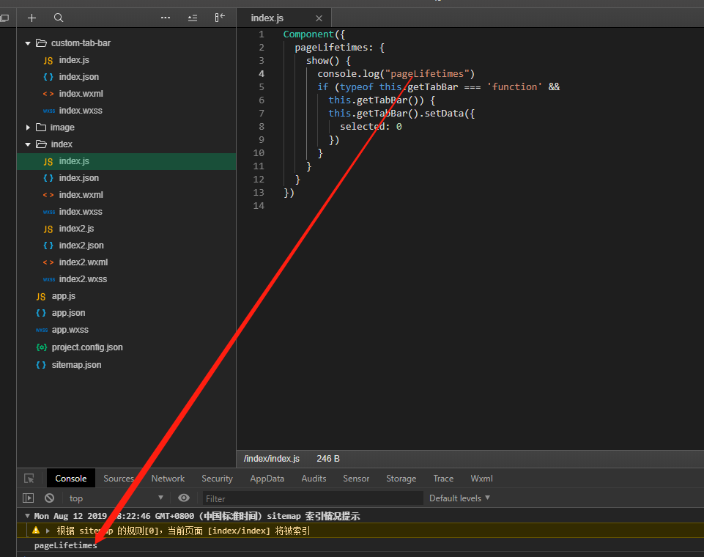This screenshot has height=557, width=704.
Task: Focus the console Filter input field
Action: pos(313,498)
